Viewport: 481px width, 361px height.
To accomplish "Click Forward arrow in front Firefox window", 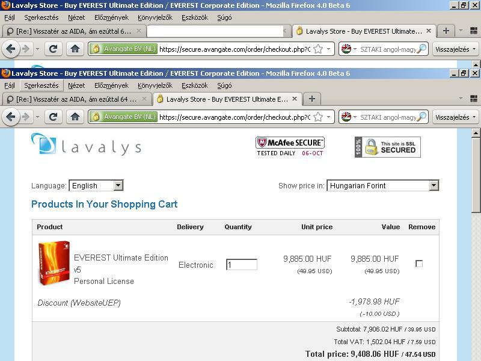I will coord(26,117).
